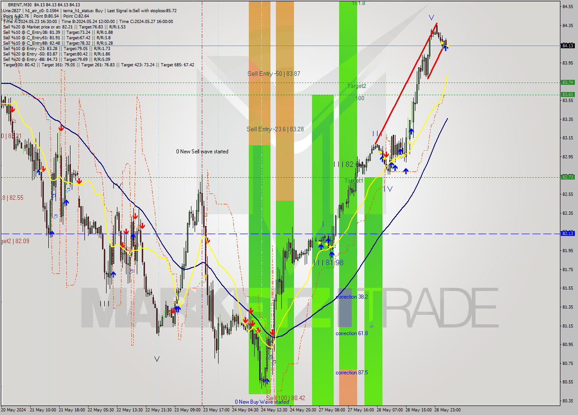
Task: Click the '0 New Buy Wave started' label
Action: coord(262,402)
